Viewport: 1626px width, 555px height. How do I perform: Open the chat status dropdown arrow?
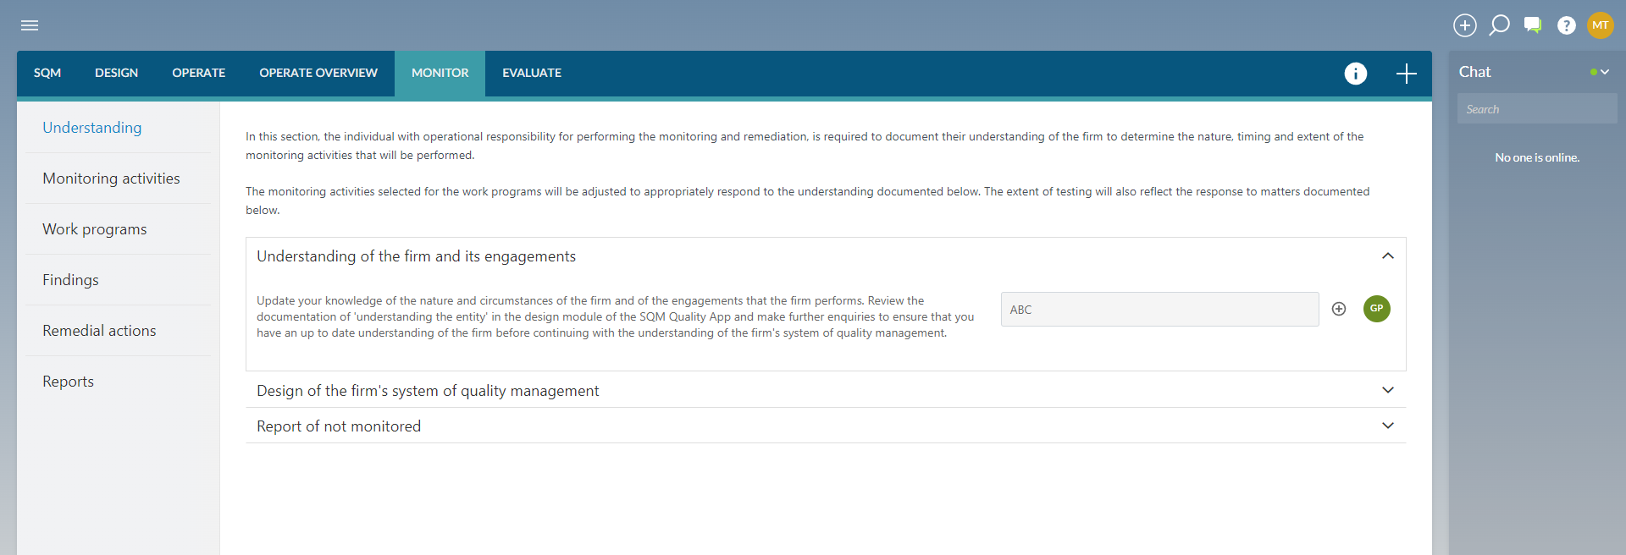[1604, 73]
